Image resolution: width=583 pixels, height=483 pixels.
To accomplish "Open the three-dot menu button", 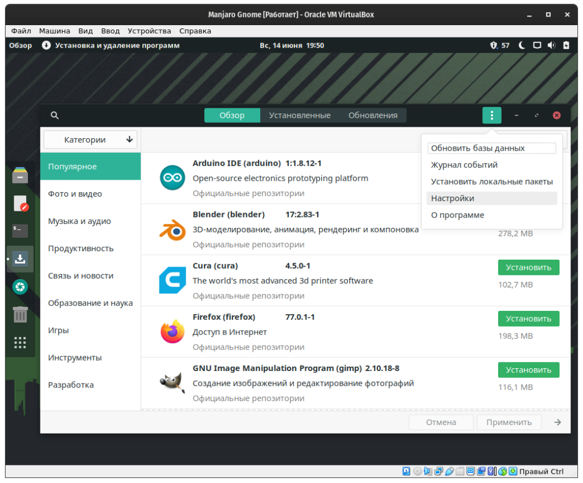I will 491,115.
